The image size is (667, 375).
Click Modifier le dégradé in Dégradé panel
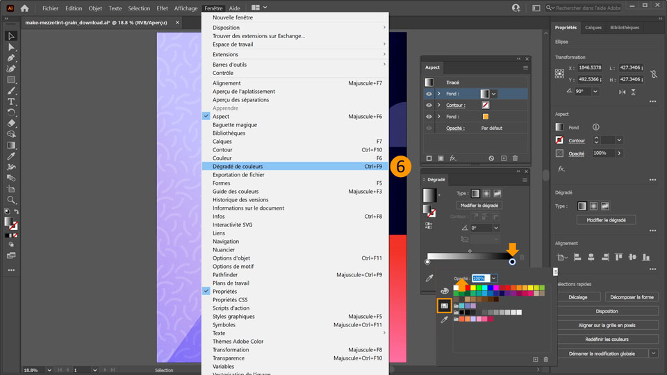tap(479, 206)
